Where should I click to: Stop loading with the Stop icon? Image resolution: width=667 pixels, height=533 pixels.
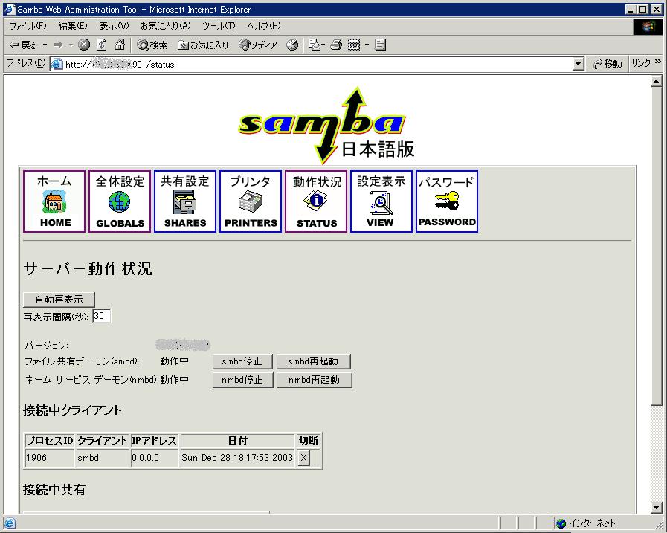(84, 45)
